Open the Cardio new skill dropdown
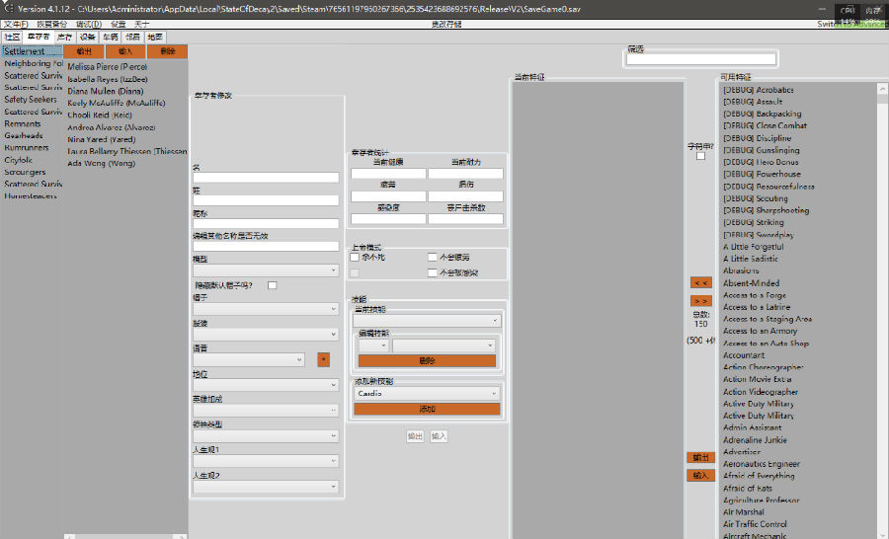The image size is (889, 539). [427, 393]
